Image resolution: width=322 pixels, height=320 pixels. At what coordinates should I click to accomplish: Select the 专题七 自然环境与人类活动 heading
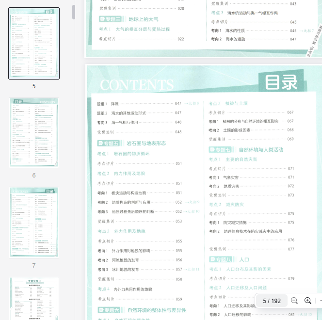[246, 150]
